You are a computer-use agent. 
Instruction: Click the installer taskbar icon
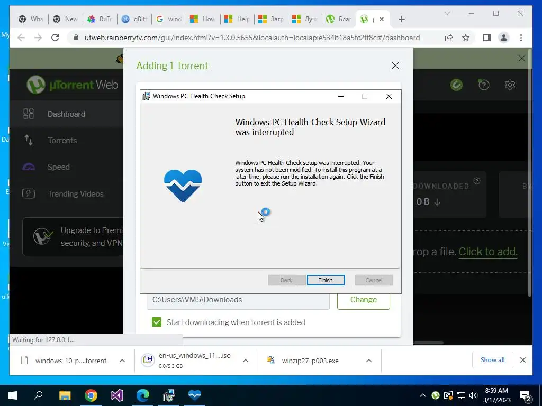pyautogui.click(x=168, y=395)
